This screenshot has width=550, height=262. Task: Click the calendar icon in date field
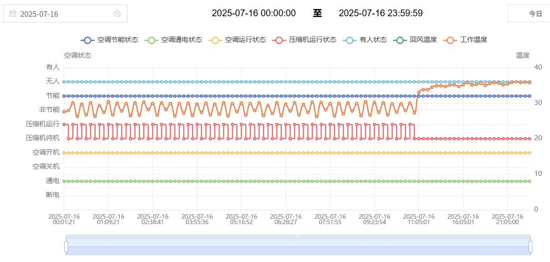[x=13, y=14]
